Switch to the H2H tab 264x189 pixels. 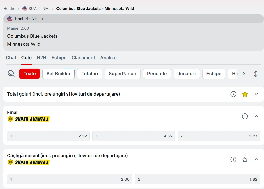42,58
